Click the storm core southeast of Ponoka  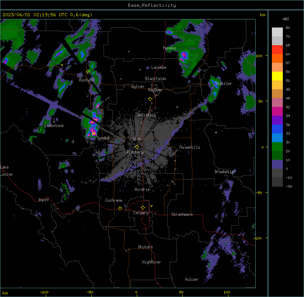point(183,55)
